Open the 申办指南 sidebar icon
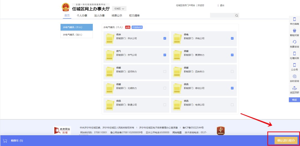 (x=294, y=19)
